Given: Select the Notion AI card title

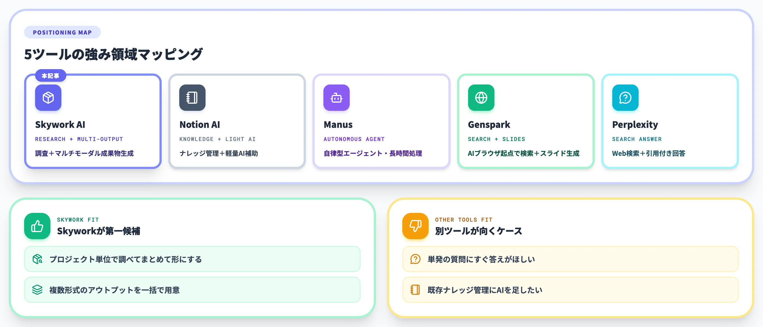Looking at the screenshot, I should click(200, 125).
